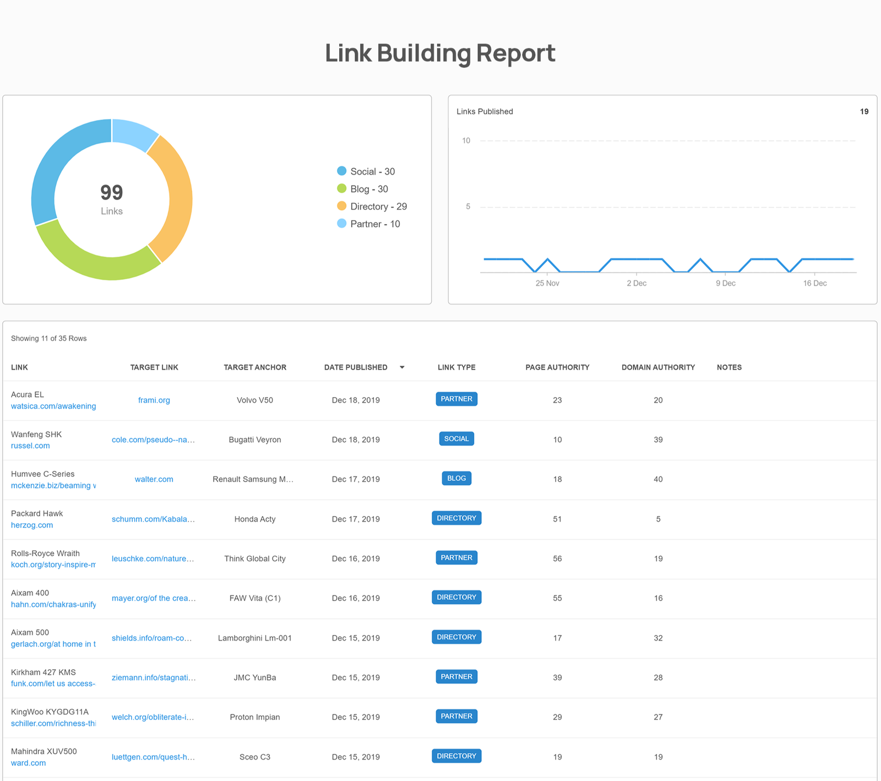Screen dimensions: 881x781
Task: Click the Link column header
Action: coord(19,367)
